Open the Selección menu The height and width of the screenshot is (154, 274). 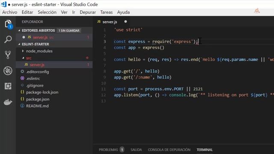47,12
